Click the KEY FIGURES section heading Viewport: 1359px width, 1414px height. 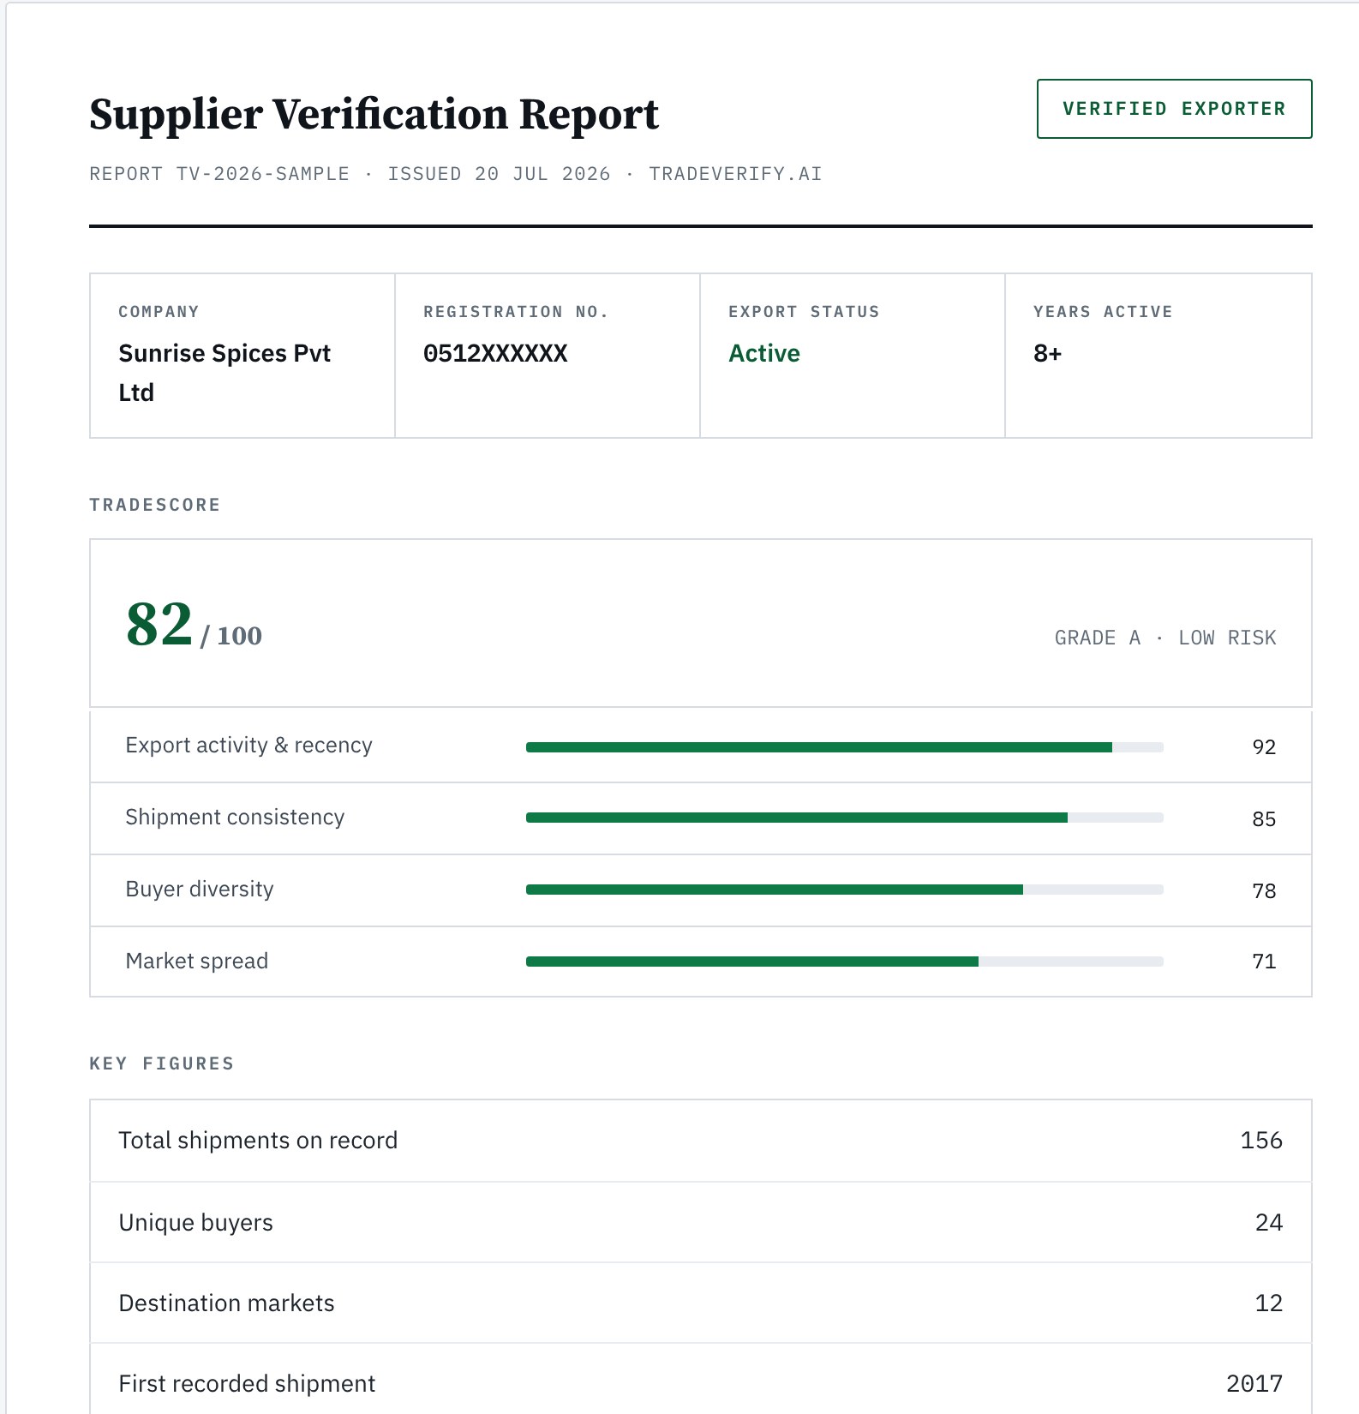(x=162, y=1063)
